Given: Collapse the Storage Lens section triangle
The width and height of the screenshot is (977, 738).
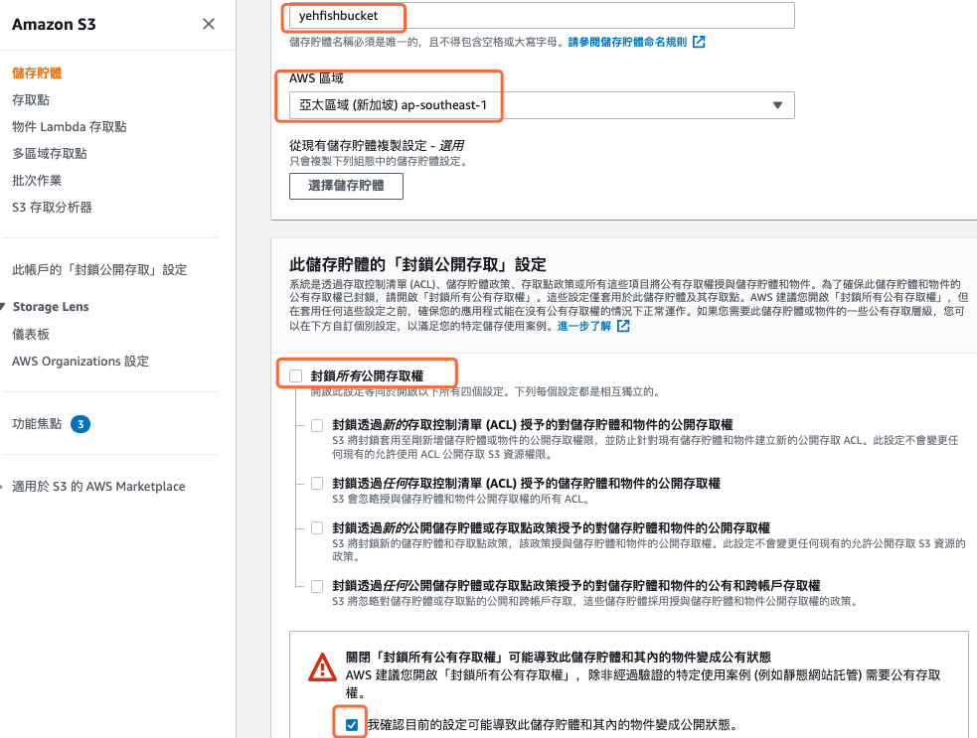Looking at the screenshot, I should (x=3, y=306).
